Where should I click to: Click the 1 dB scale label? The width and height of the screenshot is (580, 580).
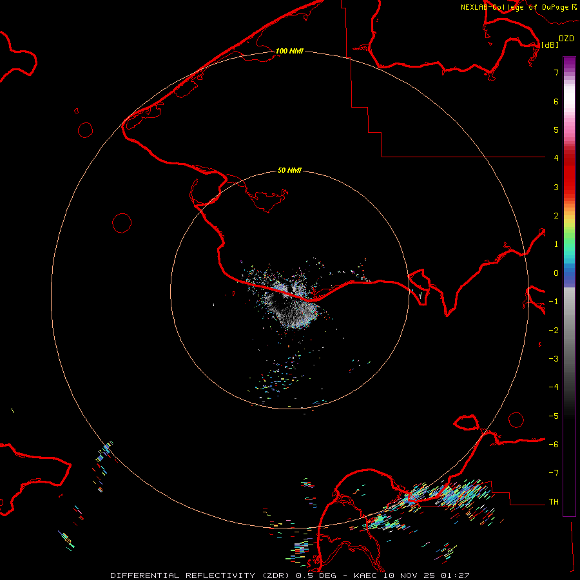pos(556,244)
